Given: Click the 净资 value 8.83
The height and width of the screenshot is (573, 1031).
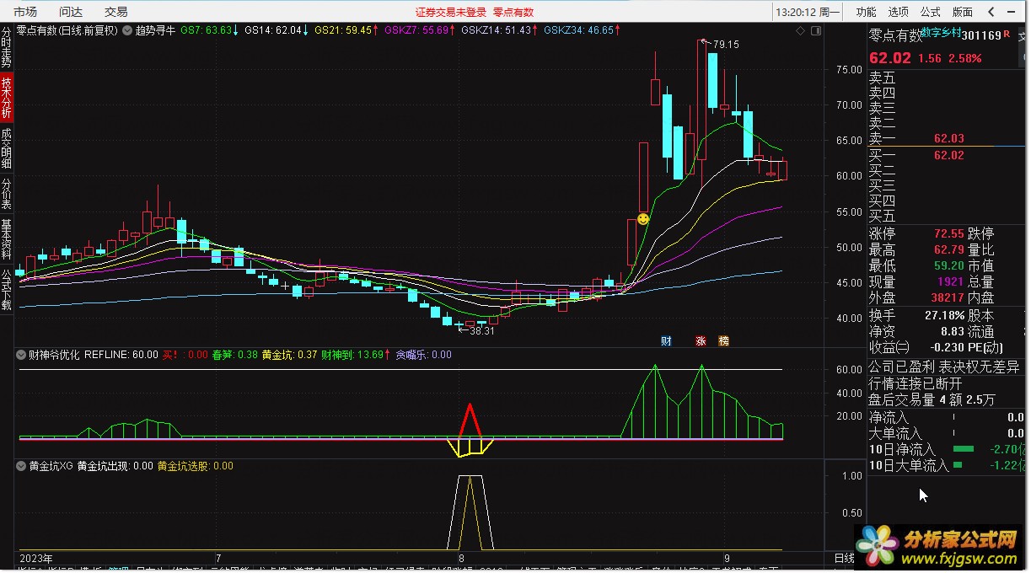Looking at the screenshot, I should tap(952, 332).
